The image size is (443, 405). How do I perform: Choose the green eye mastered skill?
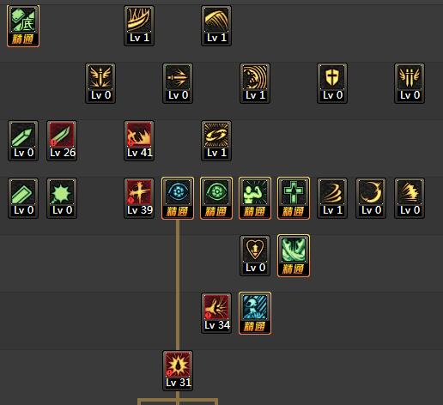pyautogui.click(x=216, y=198)
